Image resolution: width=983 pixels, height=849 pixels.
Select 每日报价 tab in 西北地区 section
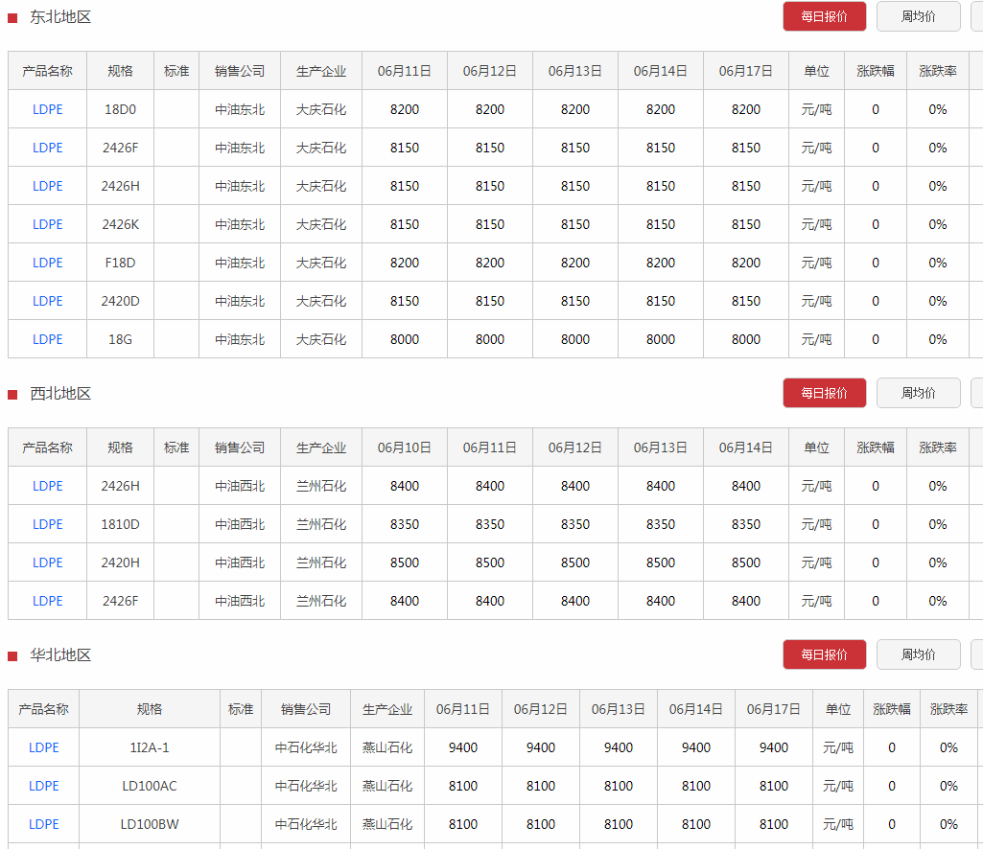(824, 393)
